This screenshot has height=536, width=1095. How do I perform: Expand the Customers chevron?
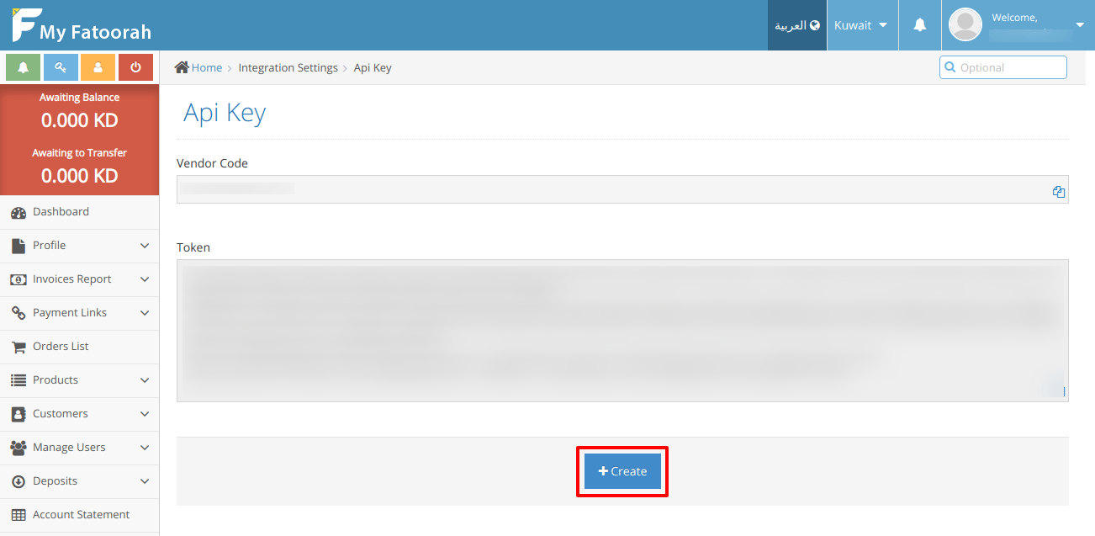click(x=145, y=414)
